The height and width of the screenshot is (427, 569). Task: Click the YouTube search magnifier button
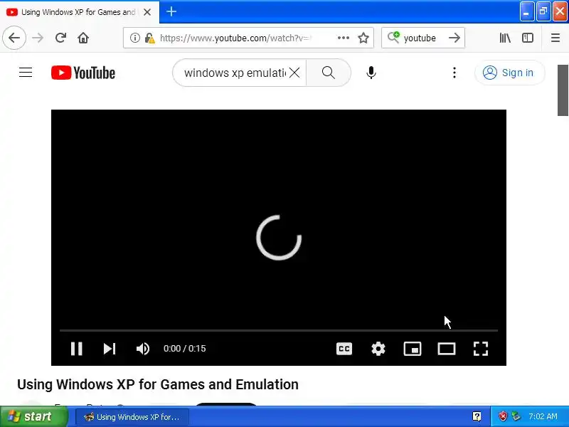tap(329, 73)
